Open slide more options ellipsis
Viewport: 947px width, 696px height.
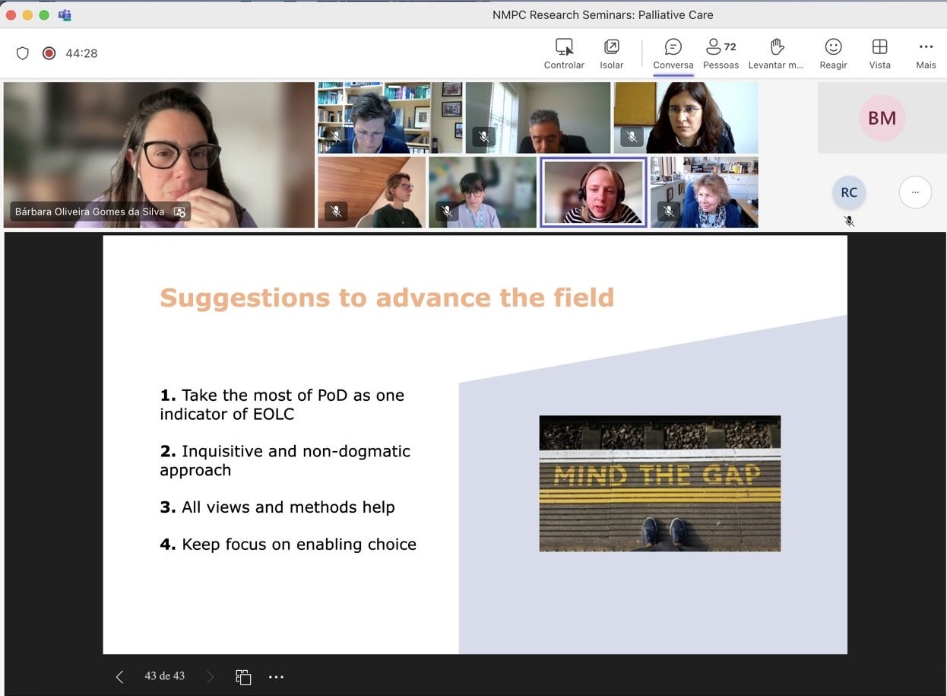[x=276, y=677]
